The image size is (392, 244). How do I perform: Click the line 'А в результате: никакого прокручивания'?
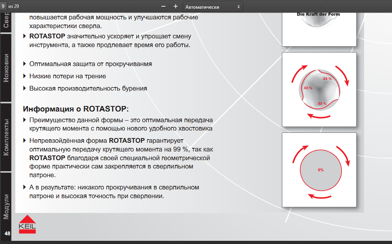(114, 187)
